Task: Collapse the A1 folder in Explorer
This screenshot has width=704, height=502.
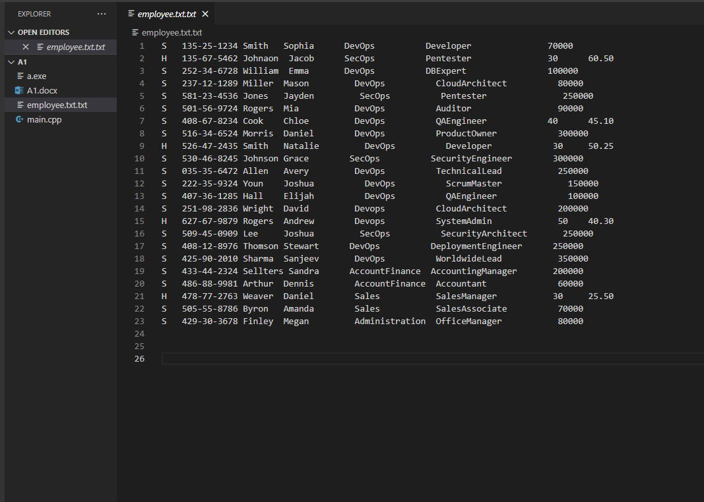Action: tap(11, 61)
